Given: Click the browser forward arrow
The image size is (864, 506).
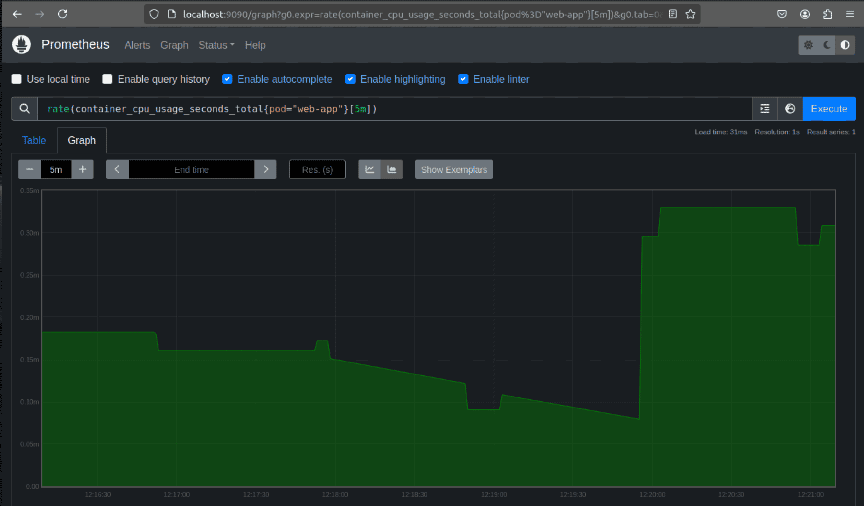Looking at the screenshot, I should (40, 14).
